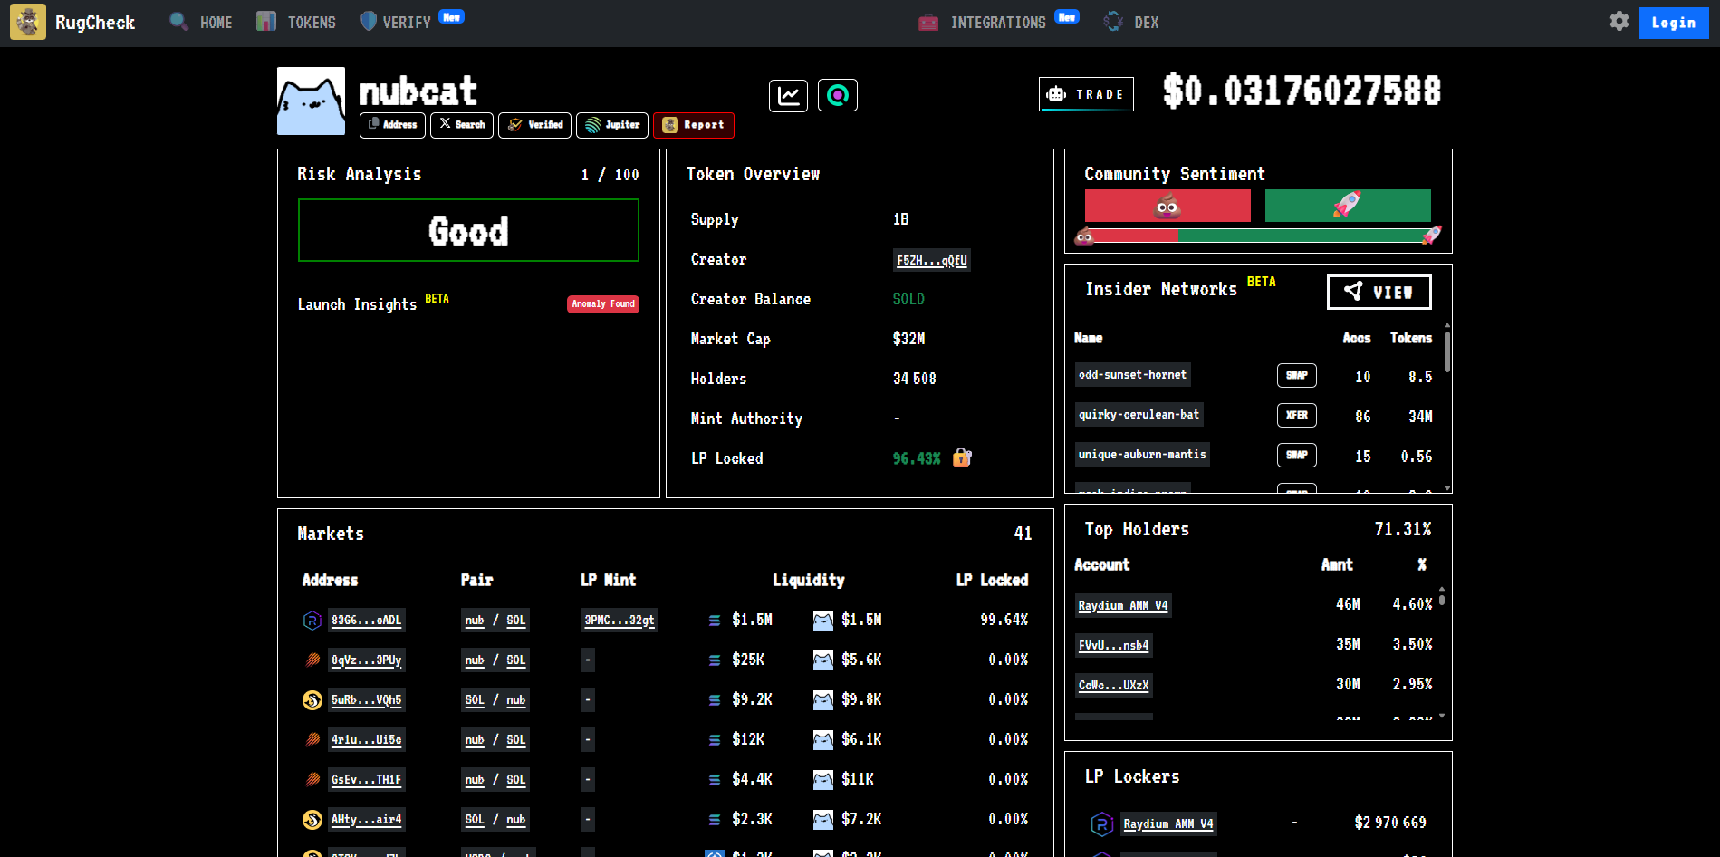Click the Integrations briefcase icon
Viewport: 1720px width, 857px height.
click(x=927, y=22)
